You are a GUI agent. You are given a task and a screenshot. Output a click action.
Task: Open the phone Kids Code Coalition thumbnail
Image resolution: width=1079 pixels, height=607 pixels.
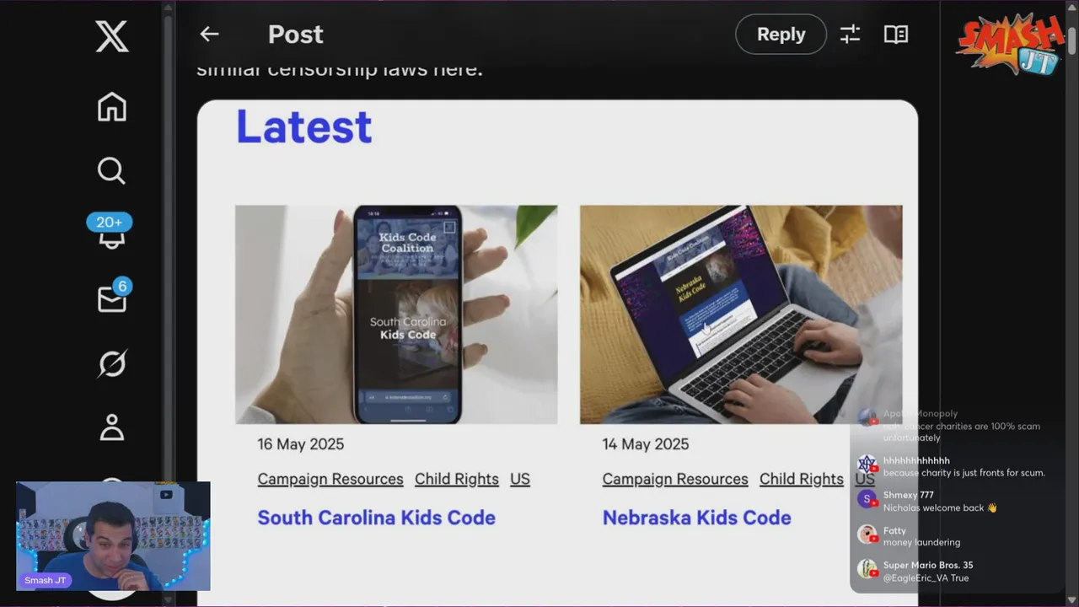click(x=396, y=314)
